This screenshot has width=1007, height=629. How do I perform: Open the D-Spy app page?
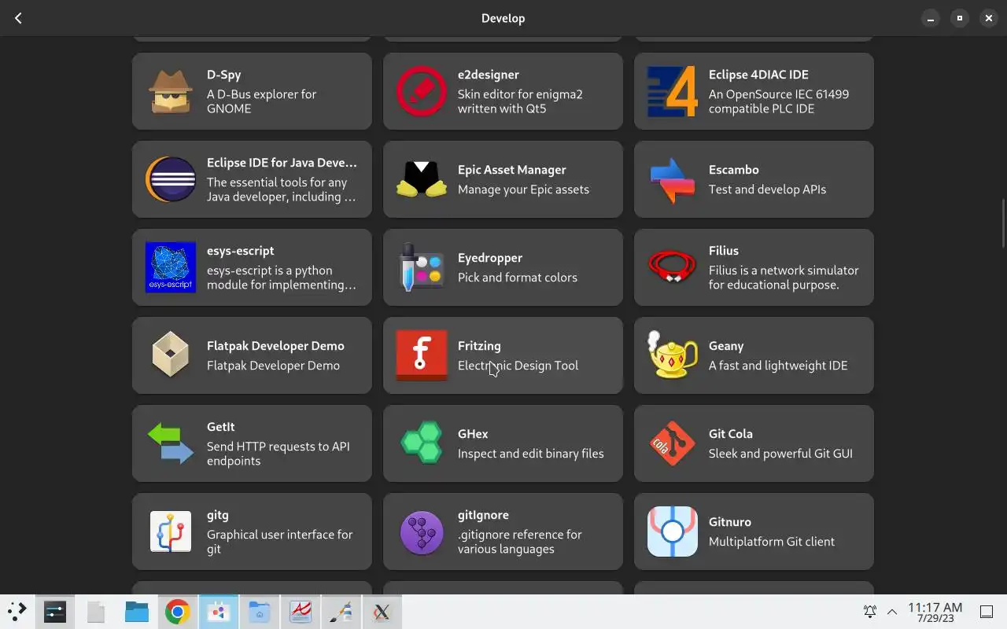click(252, 91)
